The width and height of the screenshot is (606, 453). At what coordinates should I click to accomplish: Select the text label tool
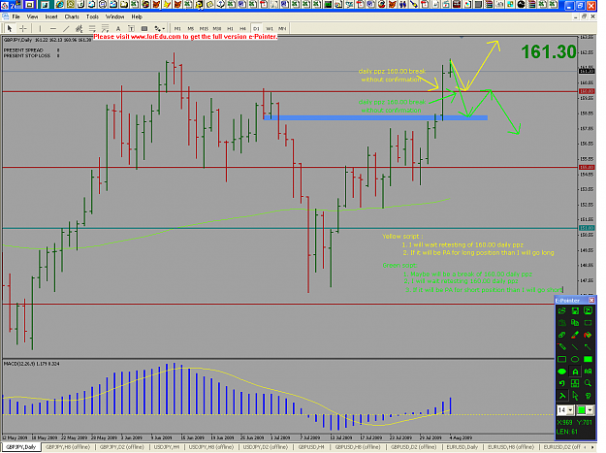132,28
